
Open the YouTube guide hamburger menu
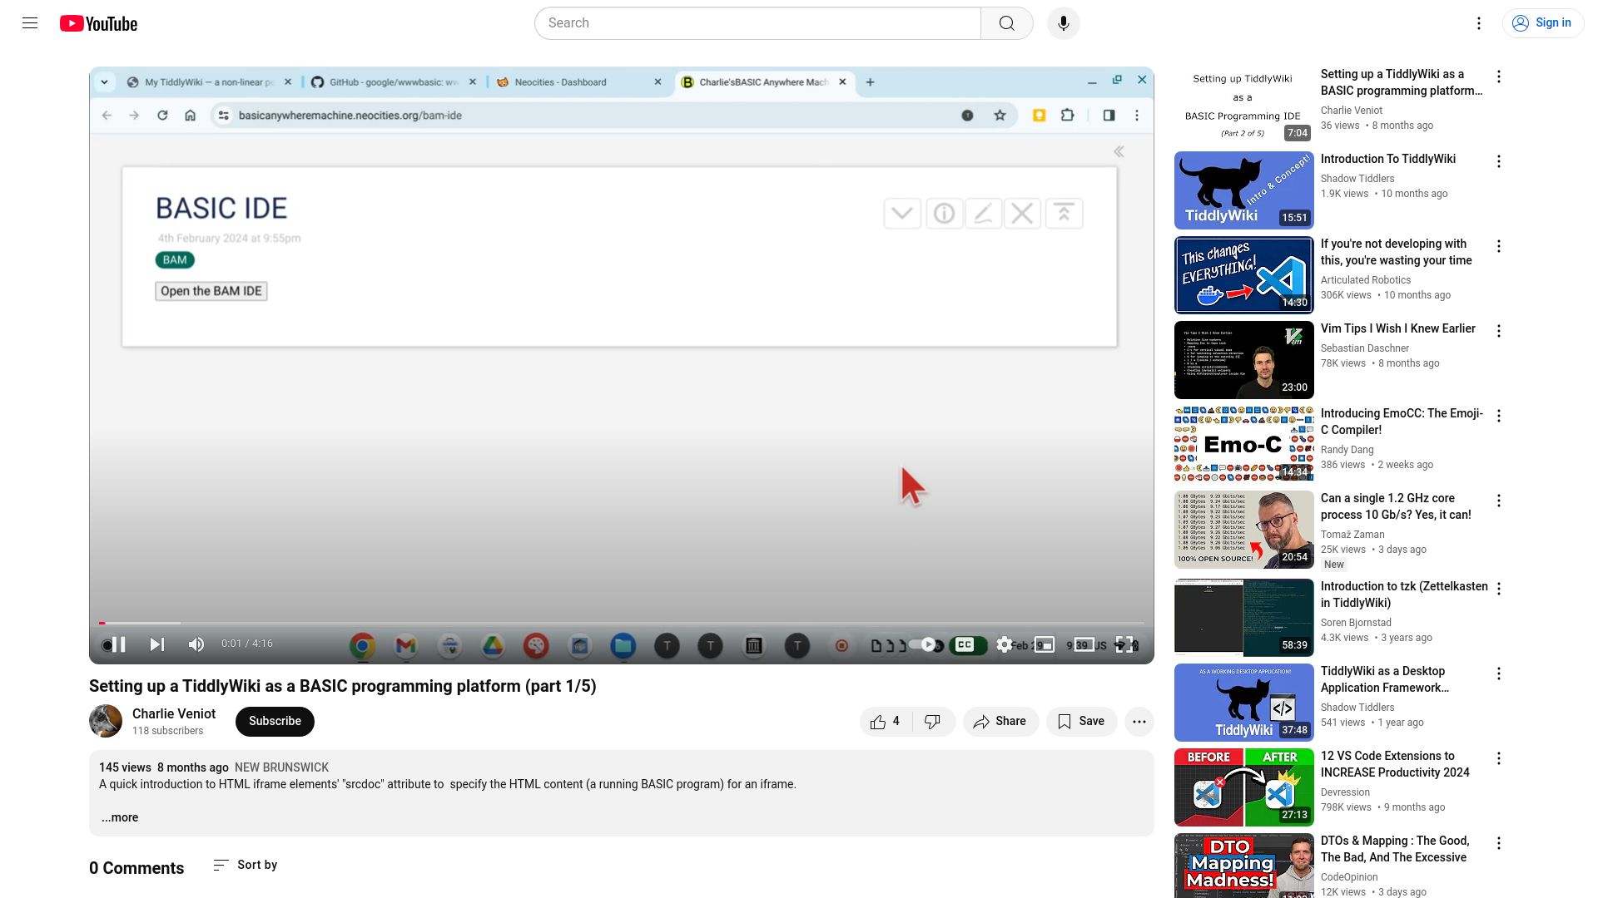(30, 23)
